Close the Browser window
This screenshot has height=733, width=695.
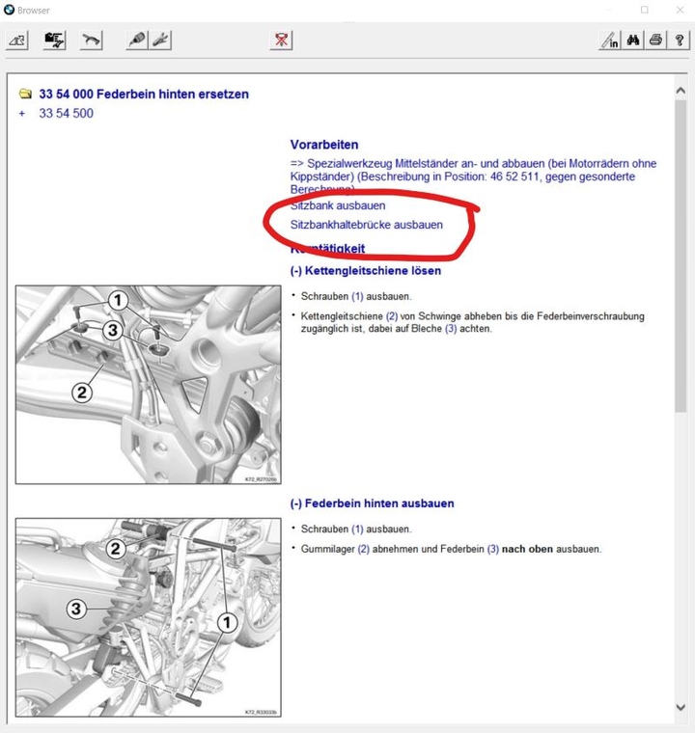680,10
